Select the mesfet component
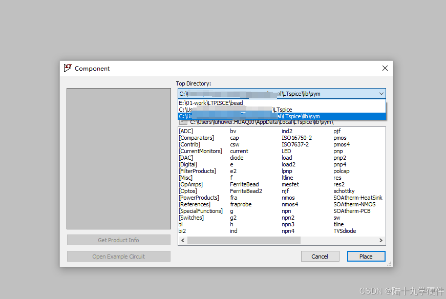Image resolution: width=446 pixels, height=299 pixels. [290, 184]
